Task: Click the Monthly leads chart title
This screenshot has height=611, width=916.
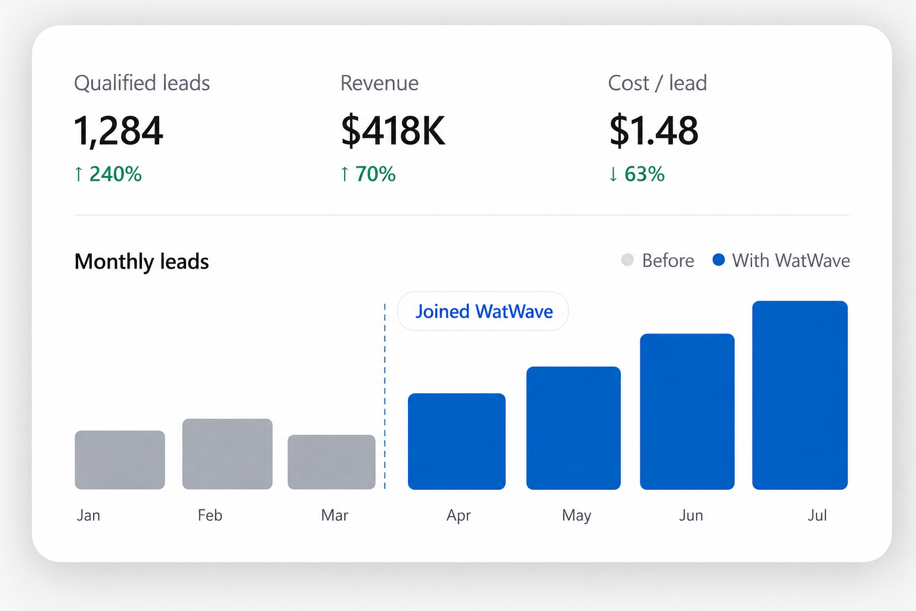Action: click(x=142, y=262)
